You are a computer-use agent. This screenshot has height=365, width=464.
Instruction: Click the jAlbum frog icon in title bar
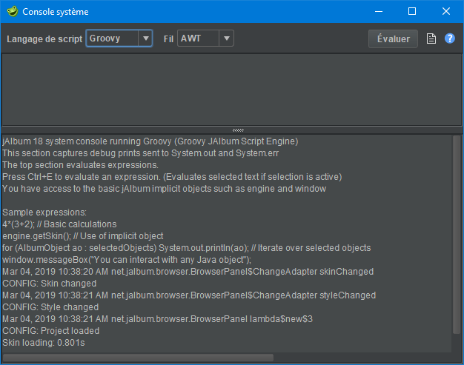point(13,12)
